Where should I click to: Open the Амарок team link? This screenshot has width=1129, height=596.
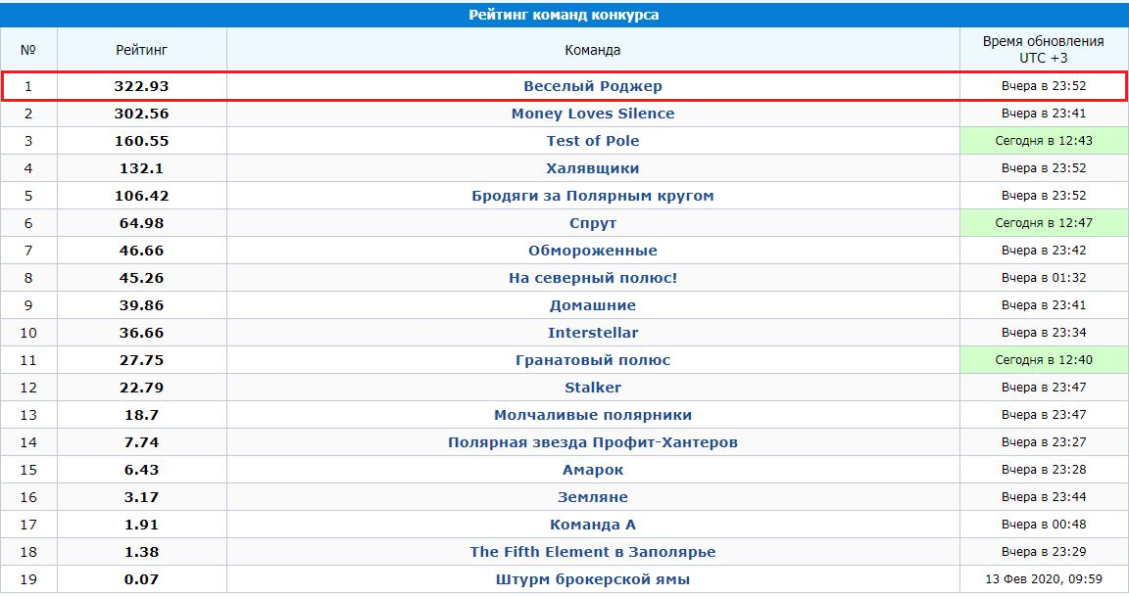pos(592,470)
